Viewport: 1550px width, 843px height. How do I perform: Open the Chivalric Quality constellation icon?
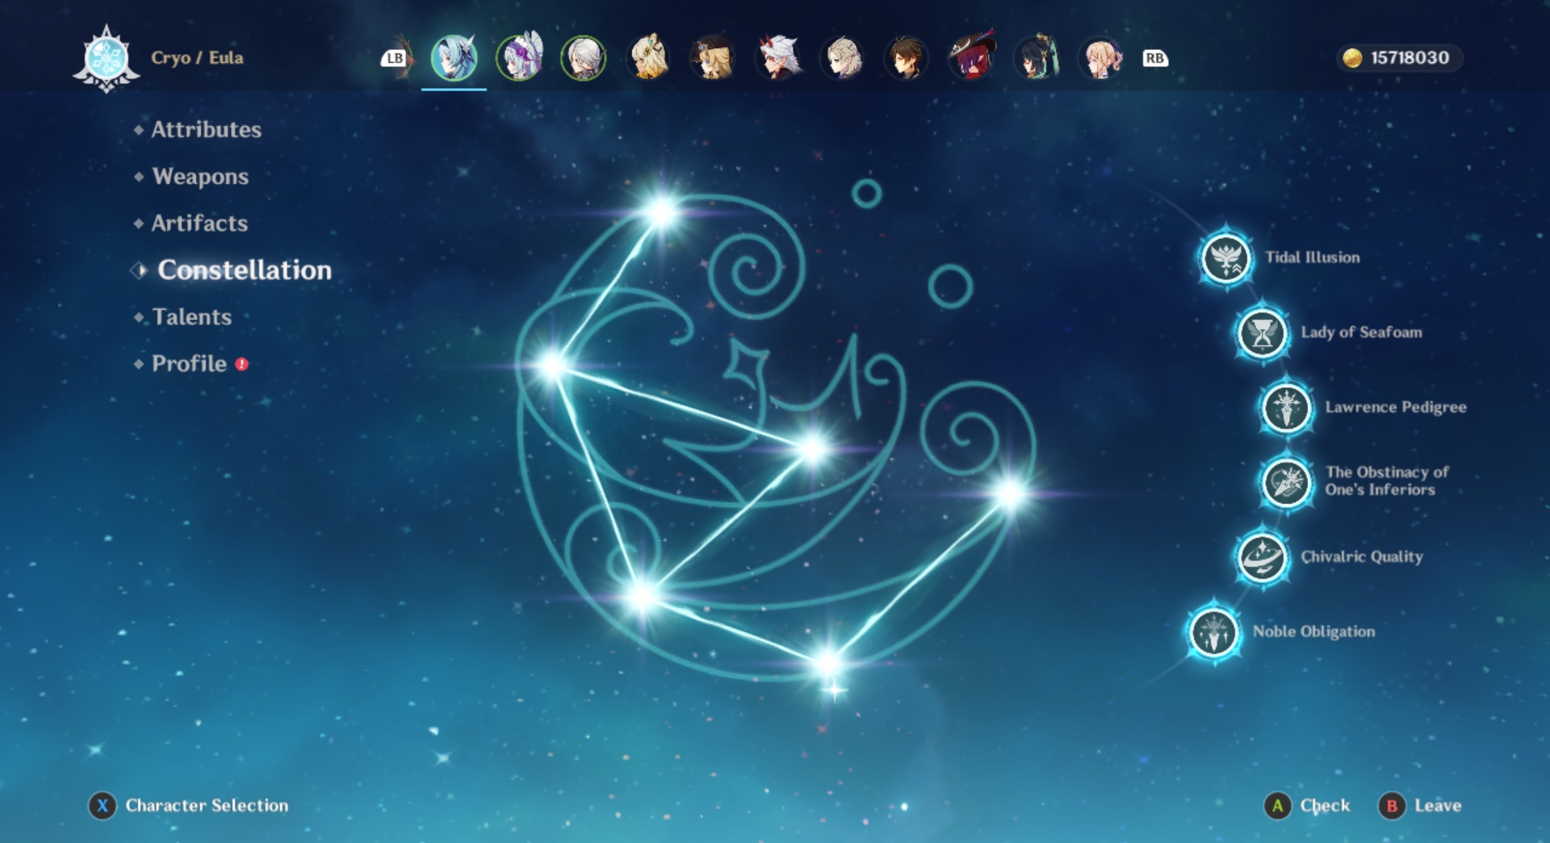click(1262, 557)
